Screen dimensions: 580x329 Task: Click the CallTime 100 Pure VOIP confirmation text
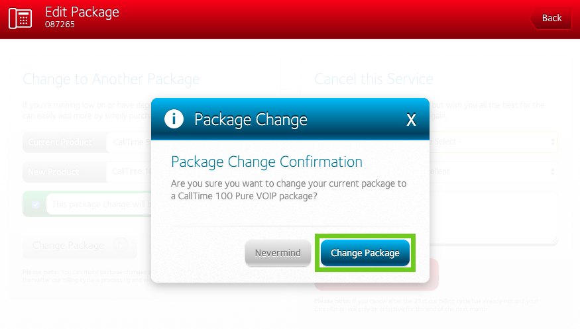288,189
